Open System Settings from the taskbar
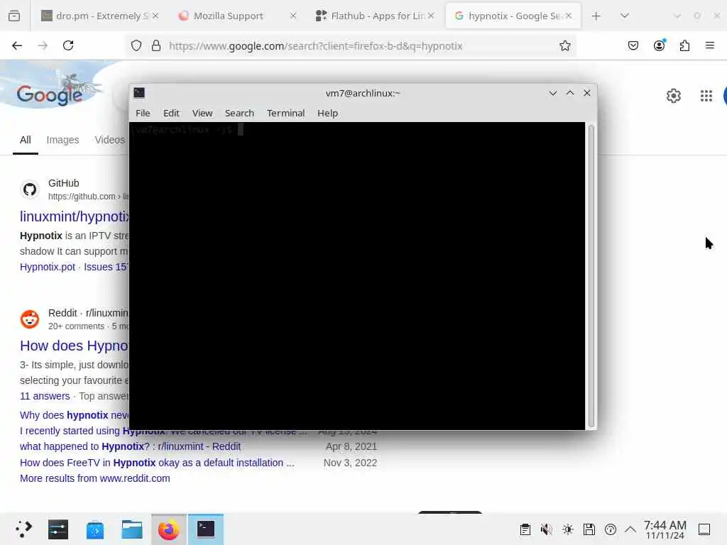This screenshot has height=545, width=727. pos(58,529)
